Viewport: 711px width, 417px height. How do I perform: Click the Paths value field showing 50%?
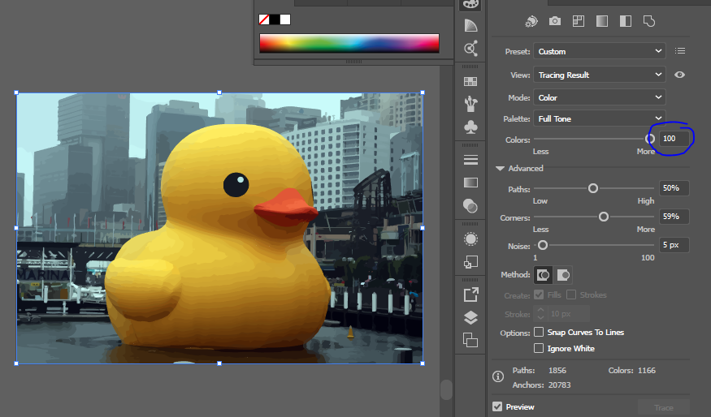[674, 188]
